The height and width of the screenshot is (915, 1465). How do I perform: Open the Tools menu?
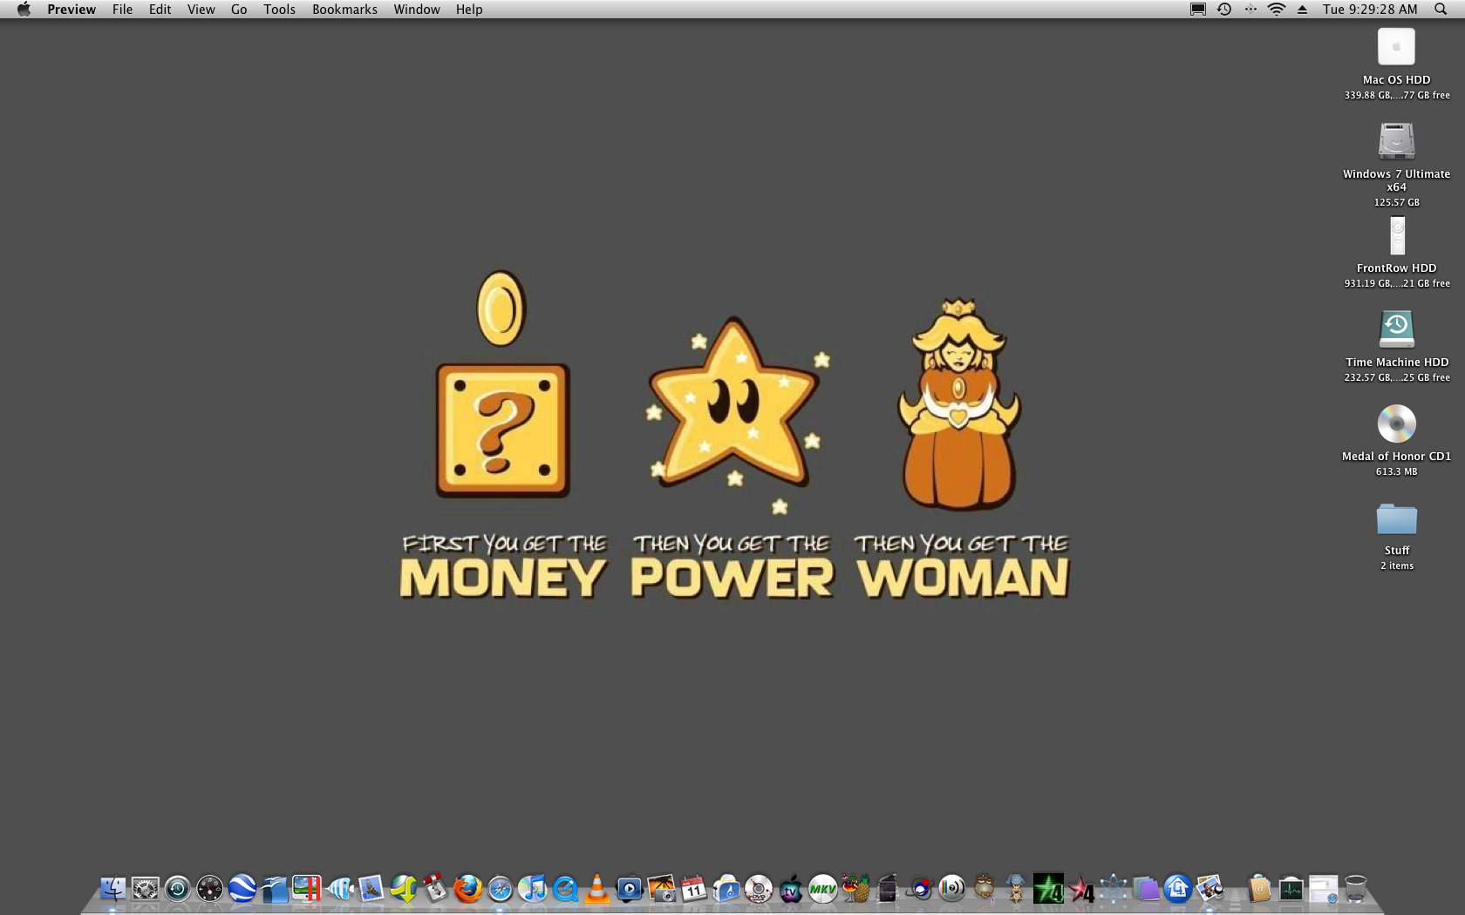click(x=280, y=10)
